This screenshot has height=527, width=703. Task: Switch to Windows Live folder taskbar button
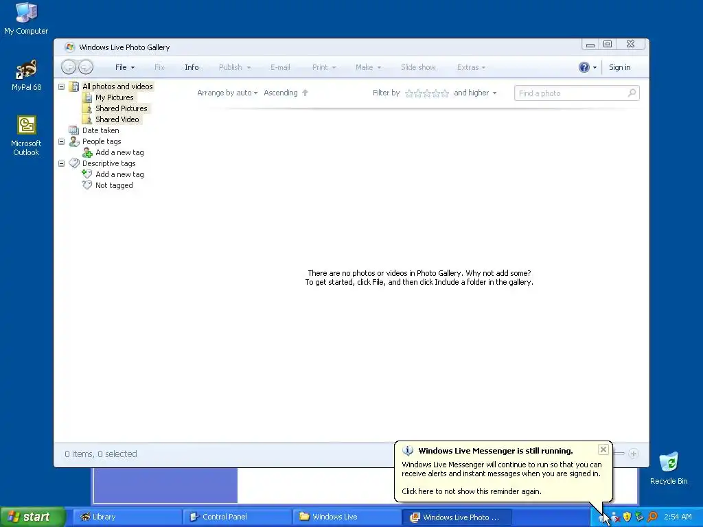[347, 517]
